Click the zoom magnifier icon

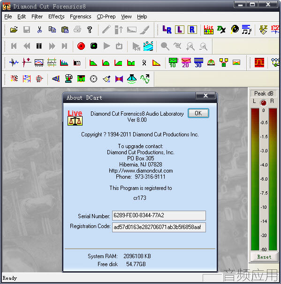coord(165,47)
